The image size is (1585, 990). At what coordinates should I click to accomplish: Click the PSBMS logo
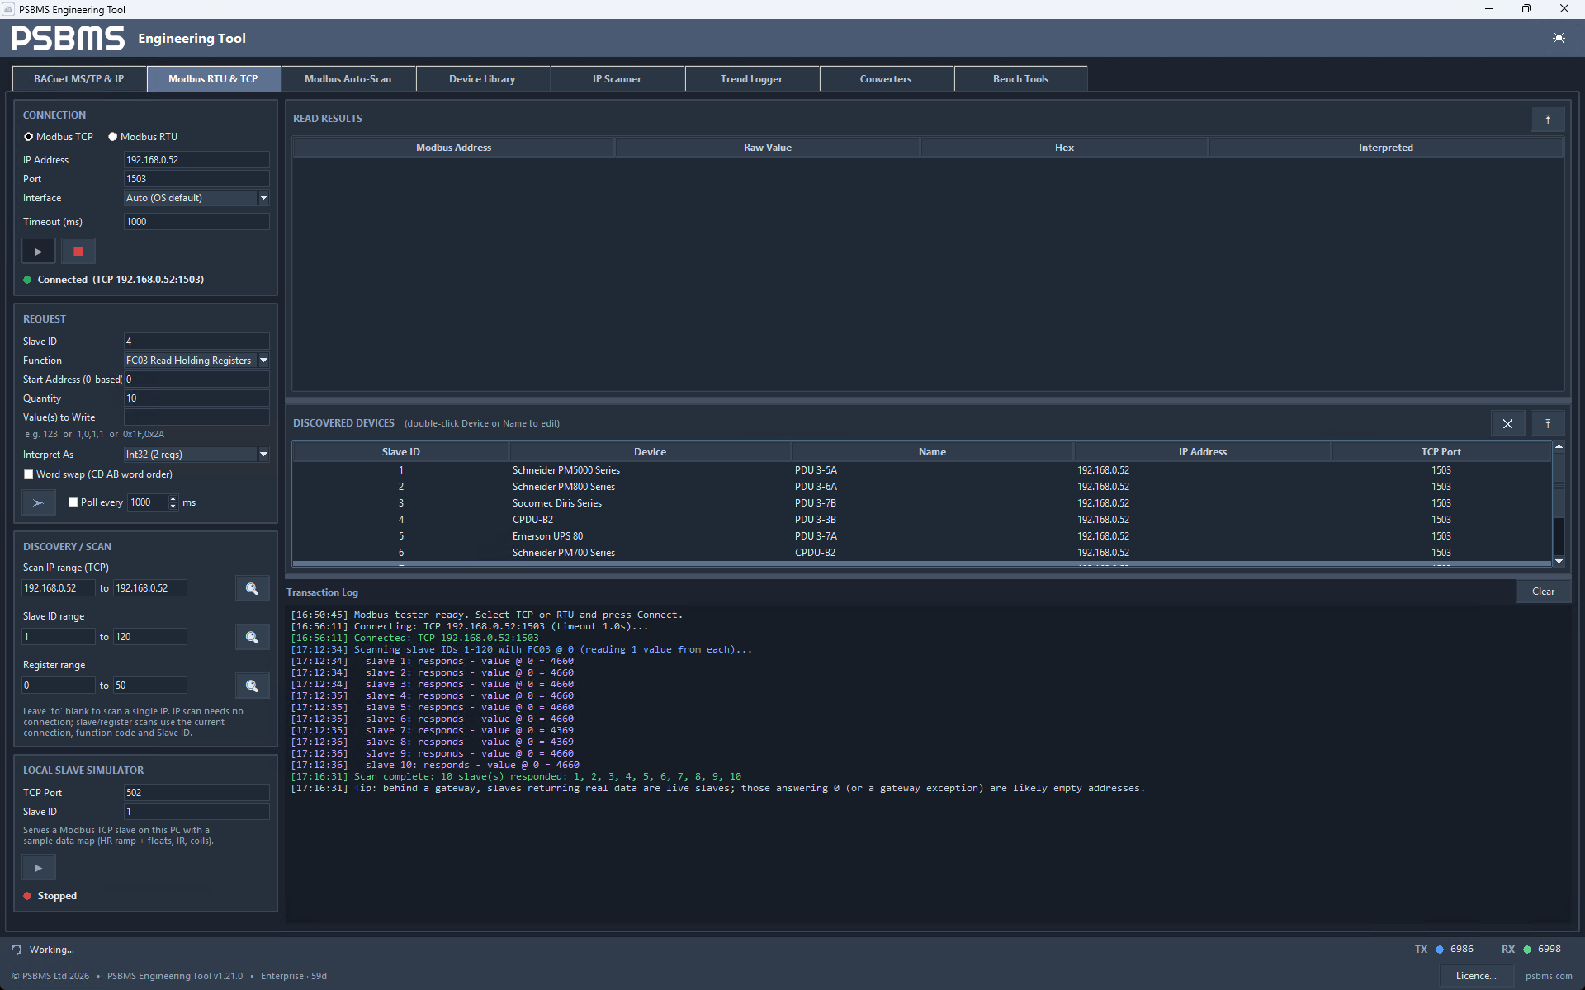point(68,38)
